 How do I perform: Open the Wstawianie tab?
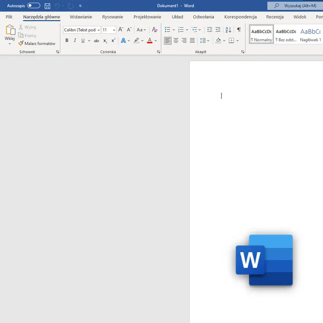click(81, 17)
